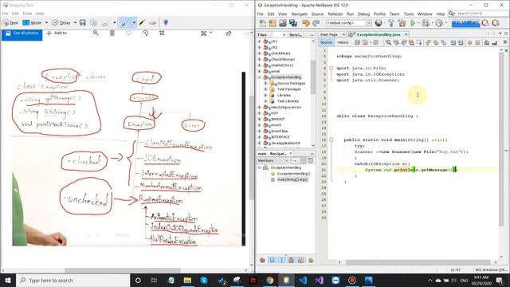The height and width of the screenshot is (287, 510).
Task: Open the Mode dropdown arrow in Snipping Tool
Action: (46, 23)
